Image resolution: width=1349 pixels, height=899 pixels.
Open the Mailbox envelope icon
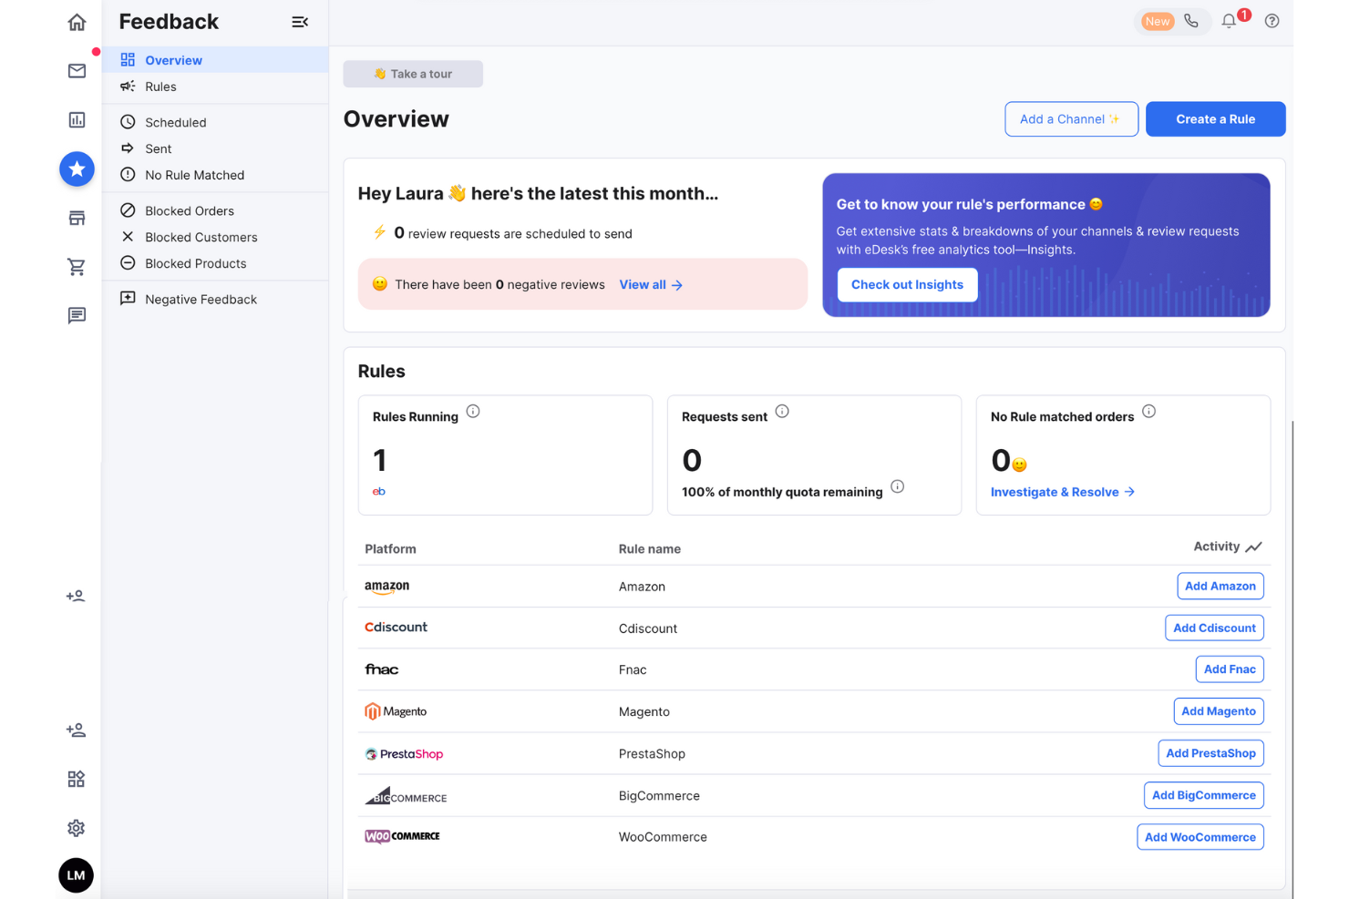[77, 70]
